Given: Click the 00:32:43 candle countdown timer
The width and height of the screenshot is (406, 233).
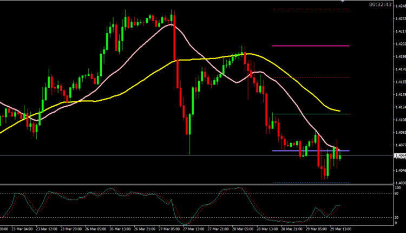Looking at the screenshot, I should coord(381,4).
